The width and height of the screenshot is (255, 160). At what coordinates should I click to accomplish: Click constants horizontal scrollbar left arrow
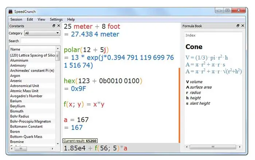12,149
